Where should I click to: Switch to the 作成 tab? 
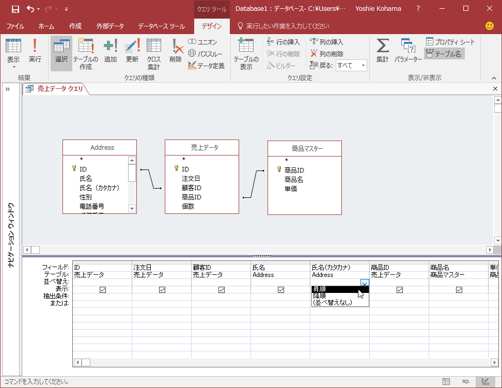tap(75, 26)
